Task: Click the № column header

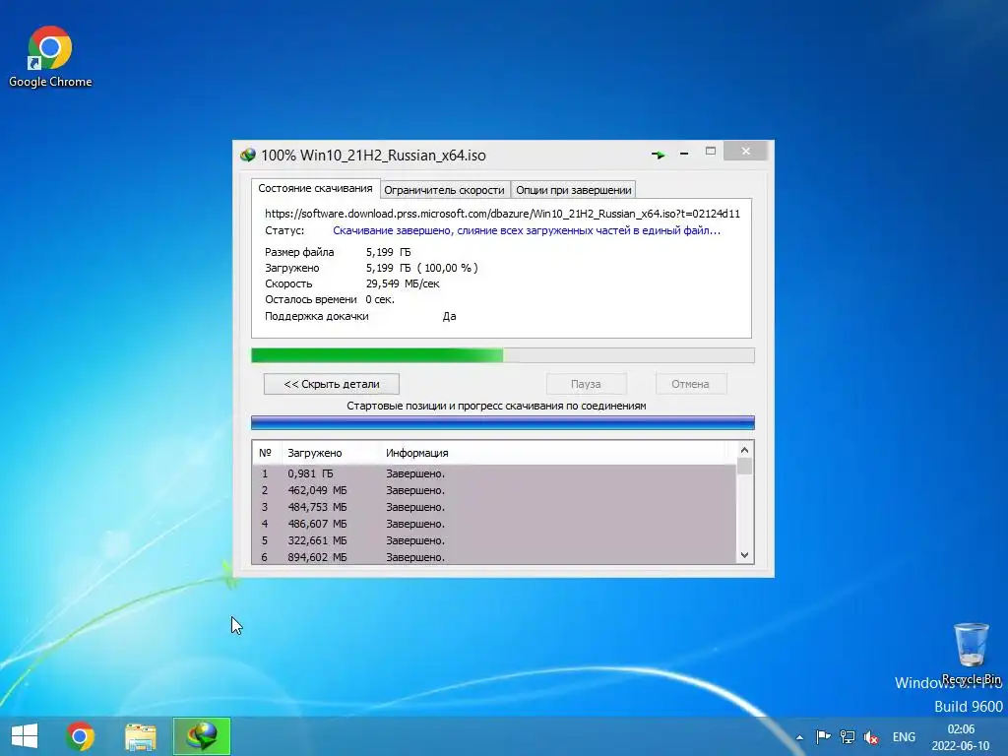Action: point(267,453)
